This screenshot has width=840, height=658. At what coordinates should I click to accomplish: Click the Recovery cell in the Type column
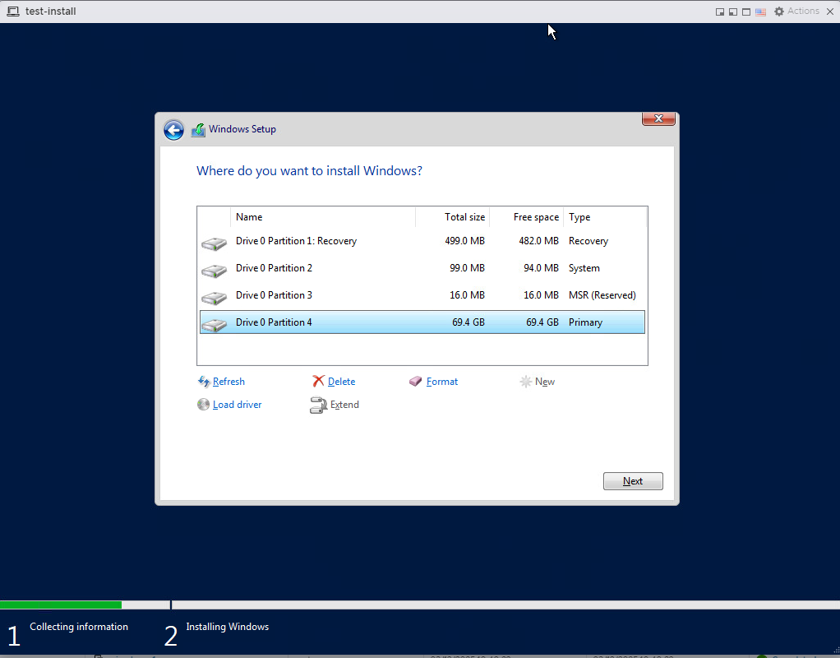pos(588,241)
